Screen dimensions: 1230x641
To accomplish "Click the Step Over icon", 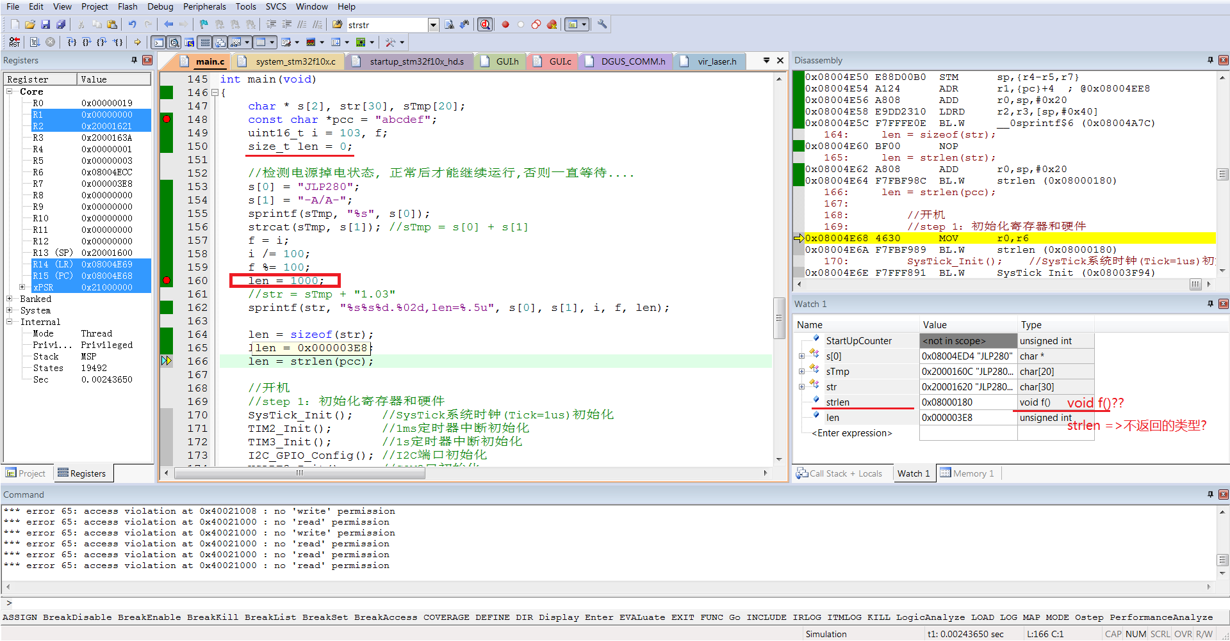I will 86,42.
